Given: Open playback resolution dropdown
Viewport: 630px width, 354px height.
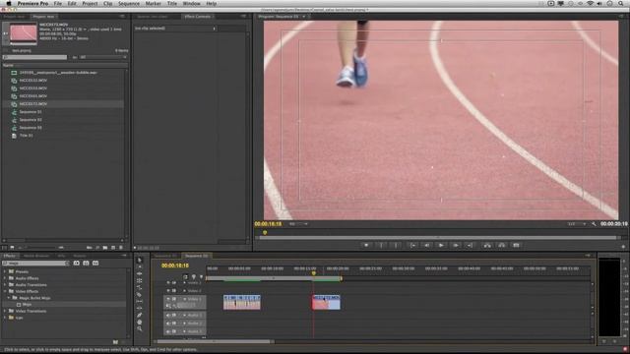Looking at the screenshot, I should [x=576, y=224].
